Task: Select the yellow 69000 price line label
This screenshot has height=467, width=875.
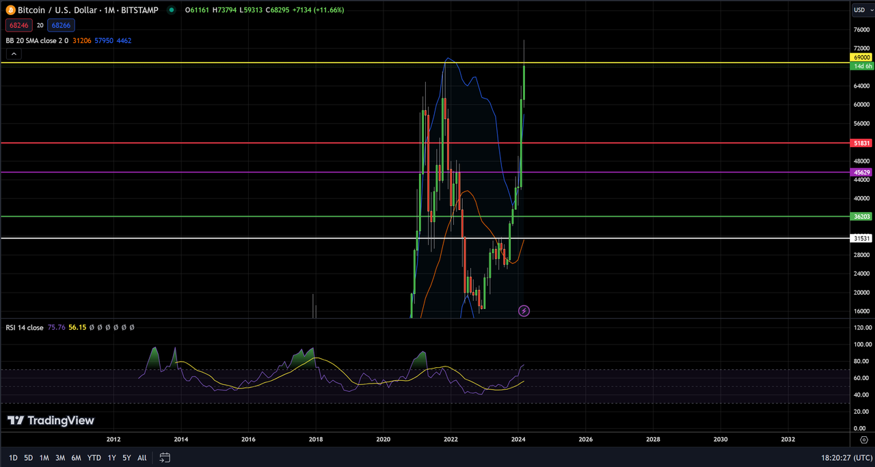Action: (x=860, y=57)
